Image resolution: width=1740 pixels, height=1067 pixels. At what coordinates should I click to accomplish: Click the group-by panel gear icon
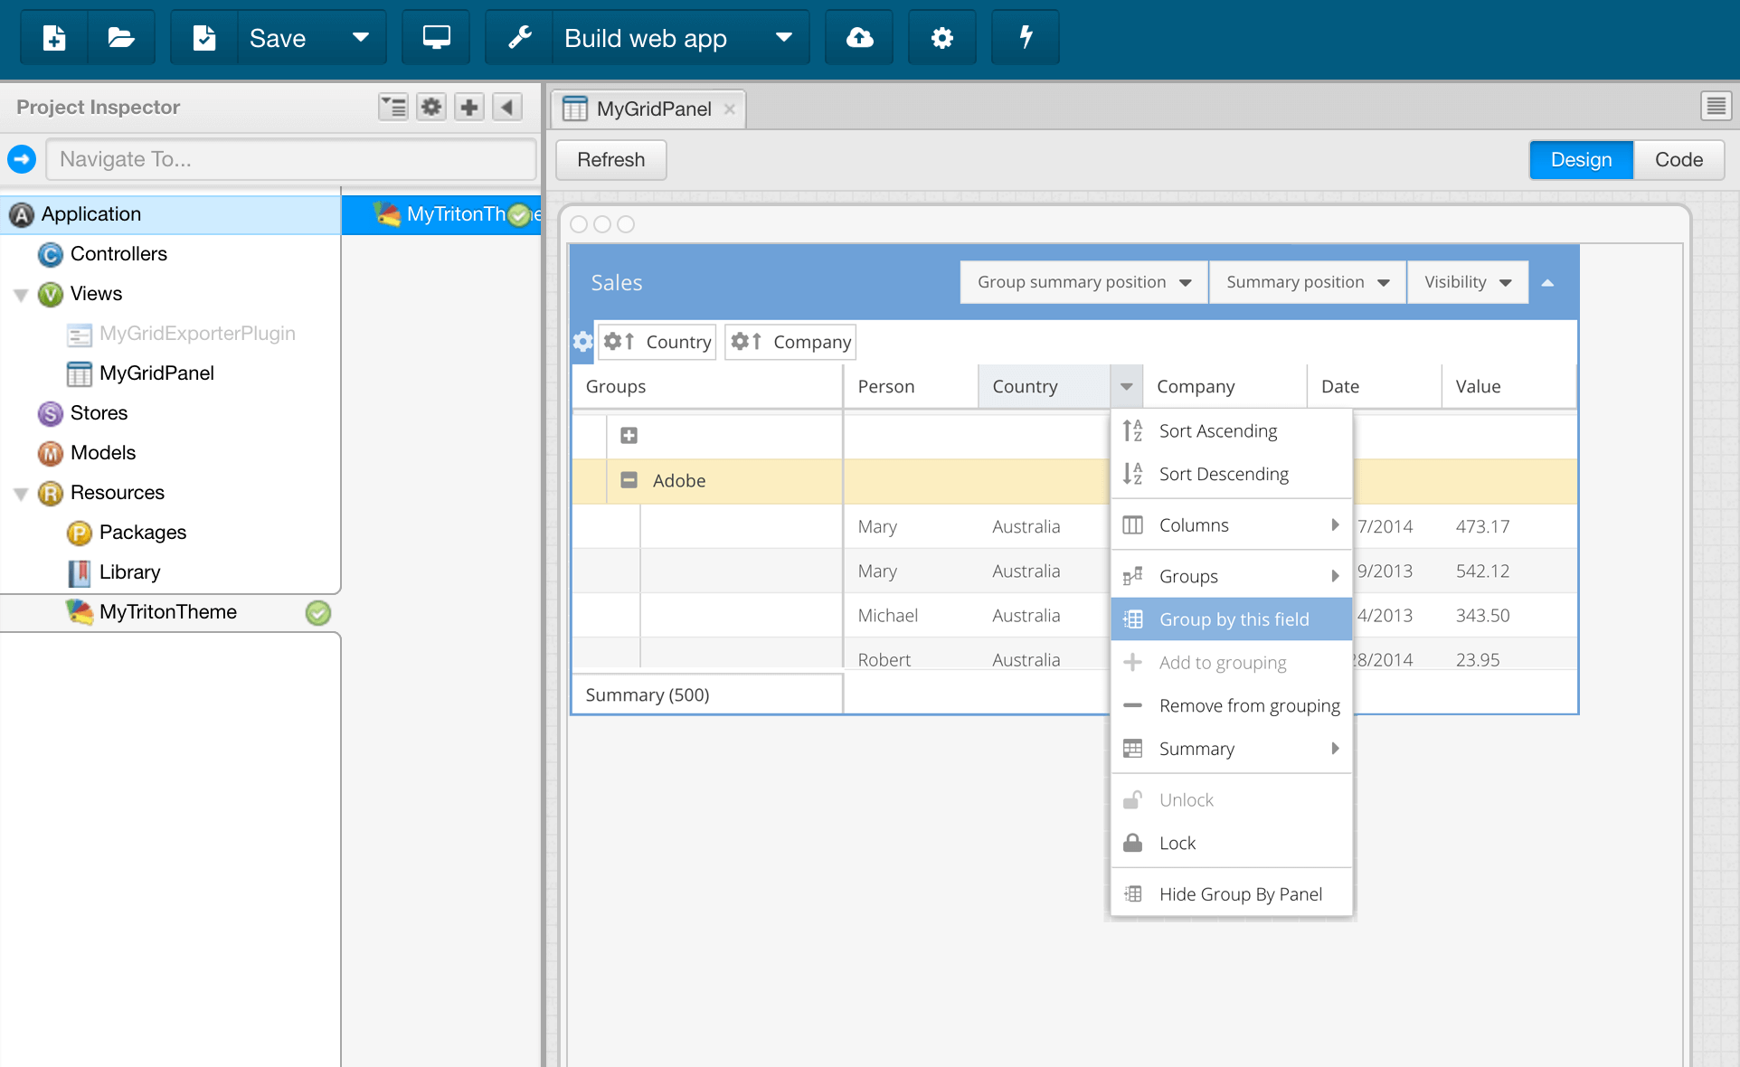(x=582, y=342)
